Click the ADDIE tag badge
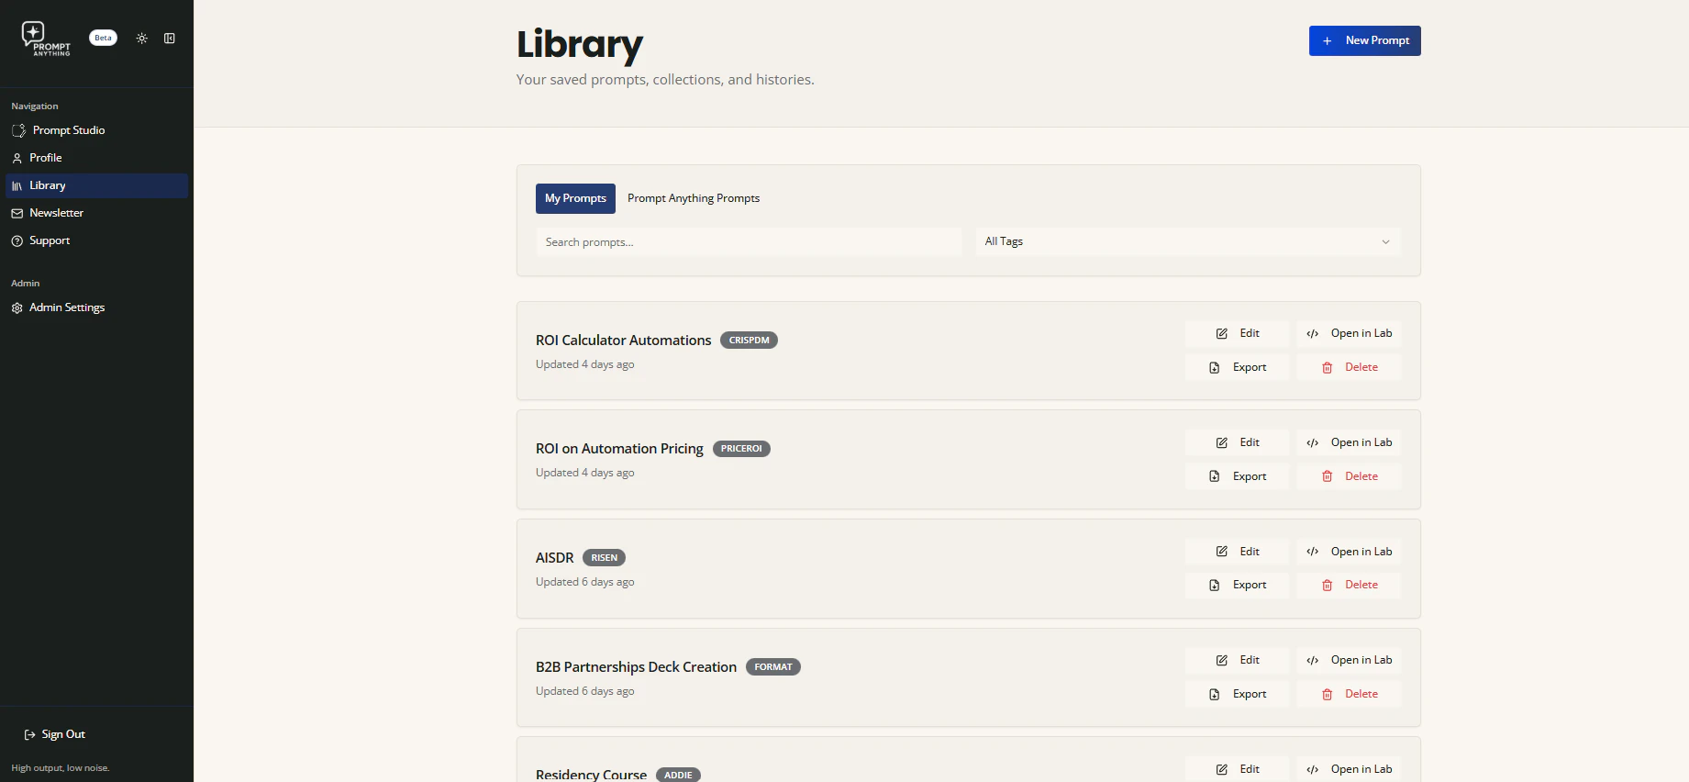 point(678,776)
